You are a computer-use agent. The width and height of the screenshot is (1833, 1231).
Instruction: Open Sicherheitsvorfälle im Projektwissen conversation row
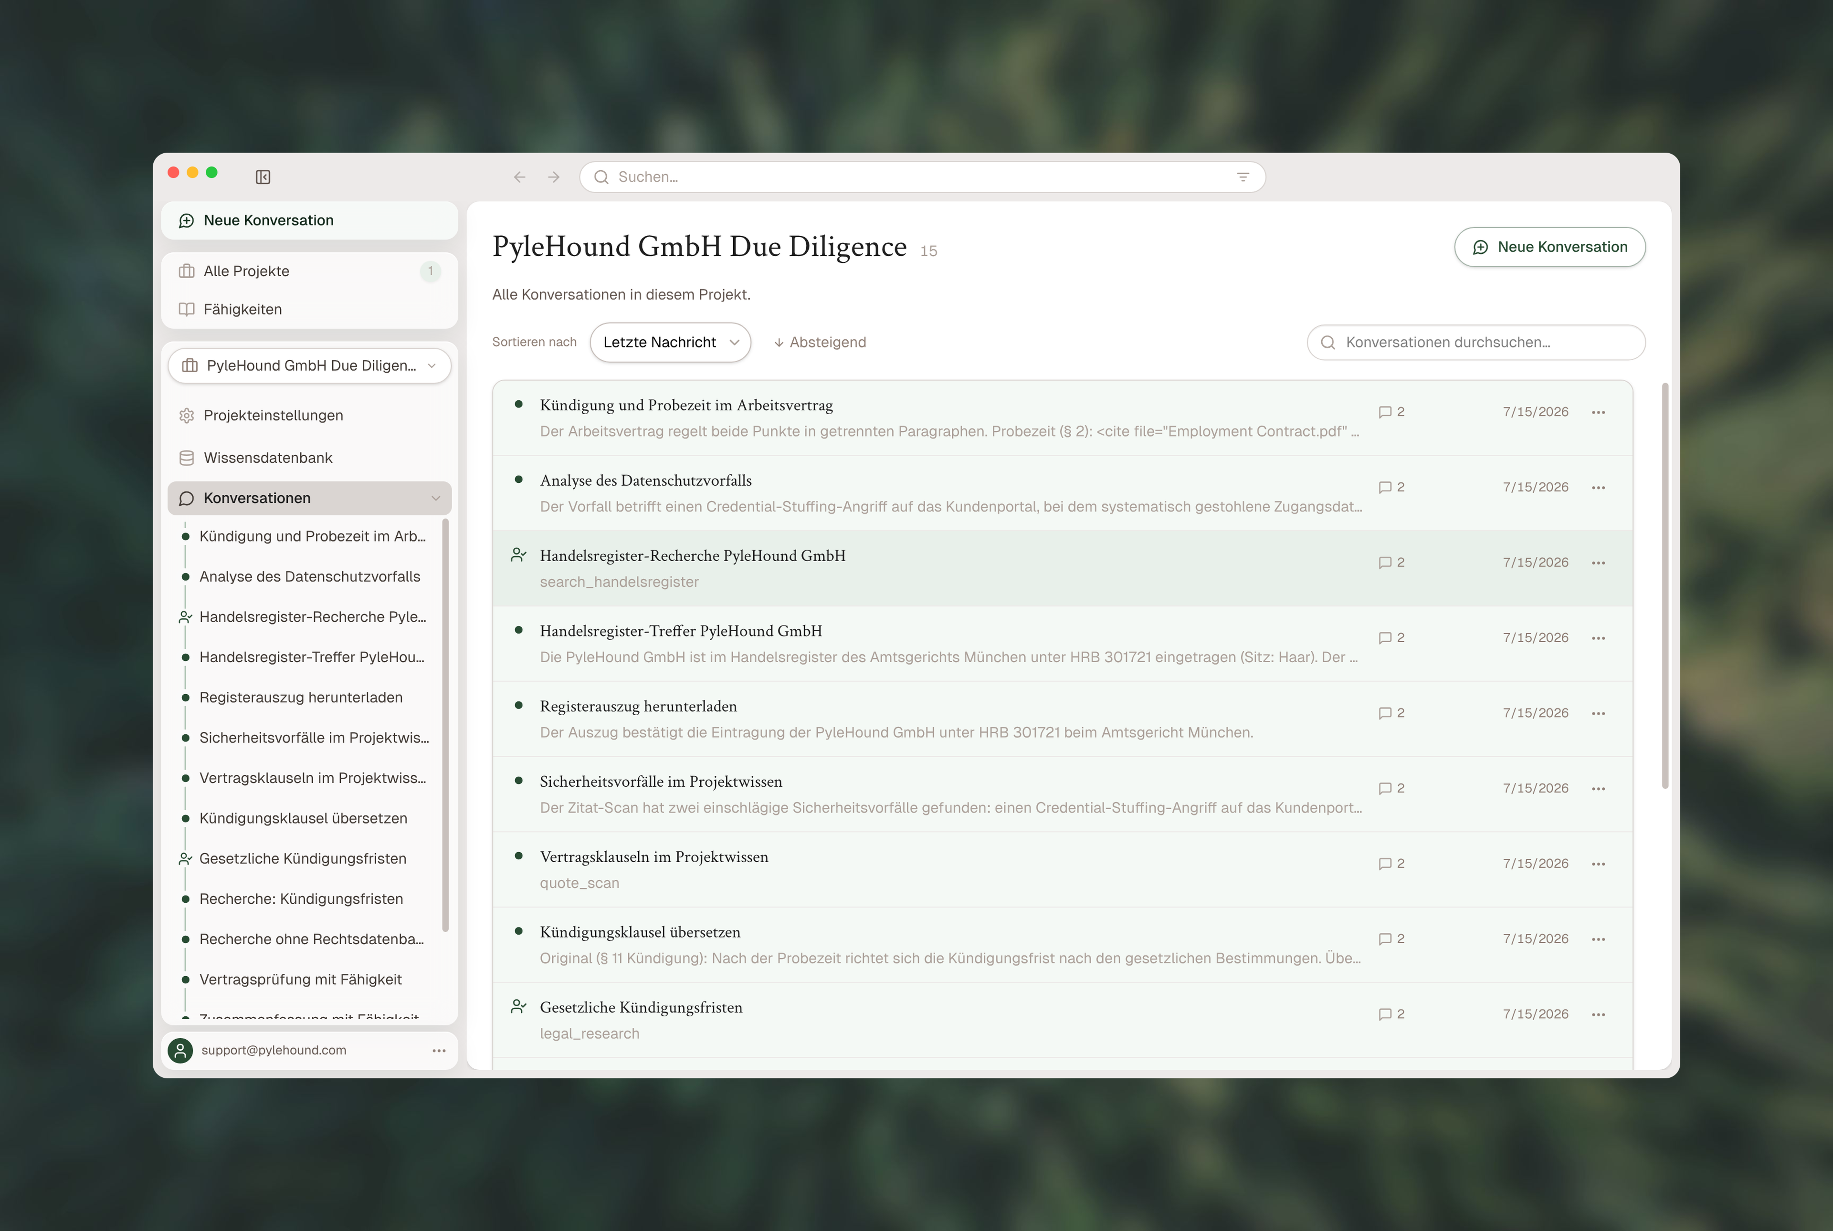point(1063,794)
